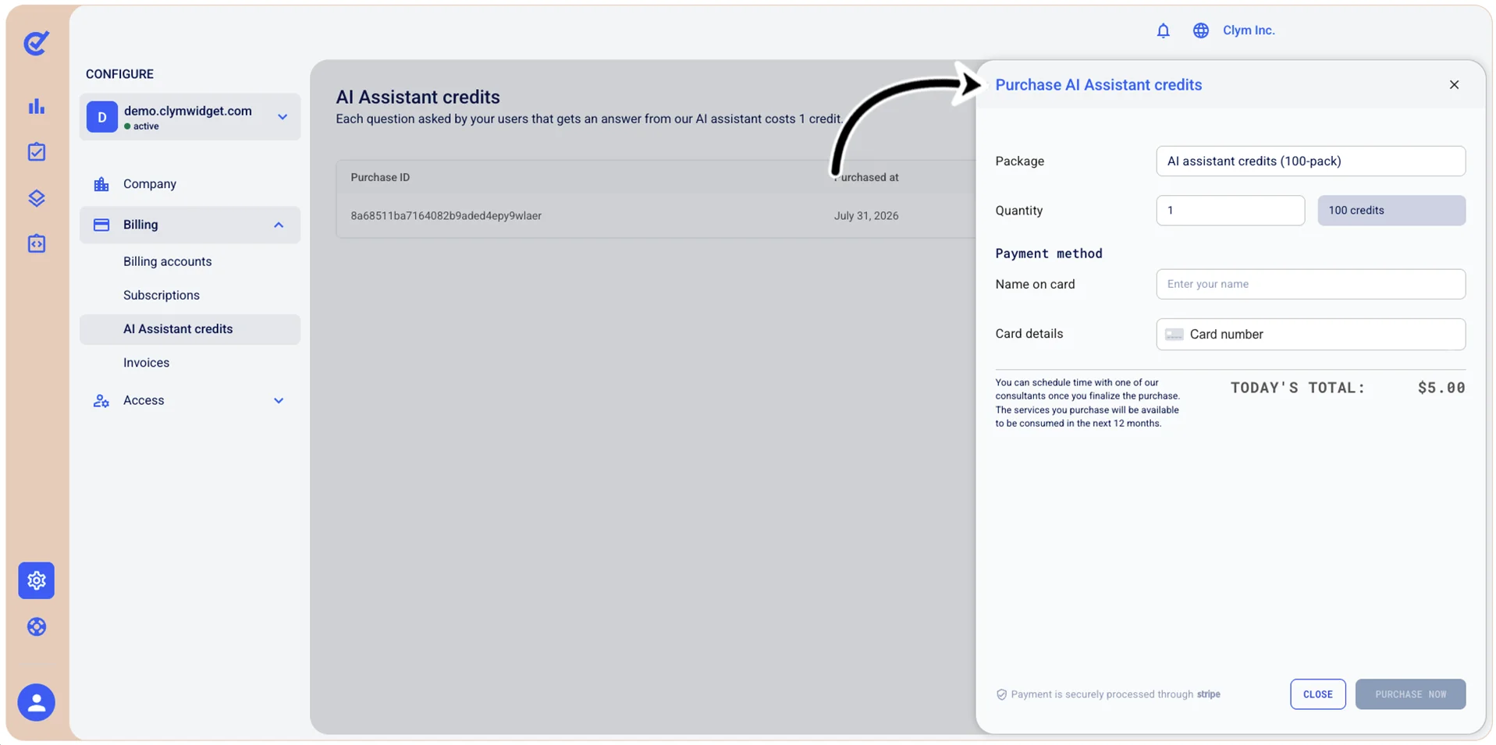
Task: Click the Clym Inc. account name
Action: (1249, 30)
